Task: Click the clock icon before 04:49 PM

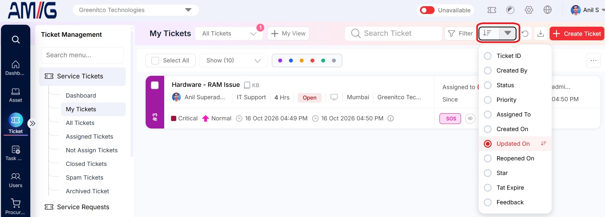Action: 239,118
